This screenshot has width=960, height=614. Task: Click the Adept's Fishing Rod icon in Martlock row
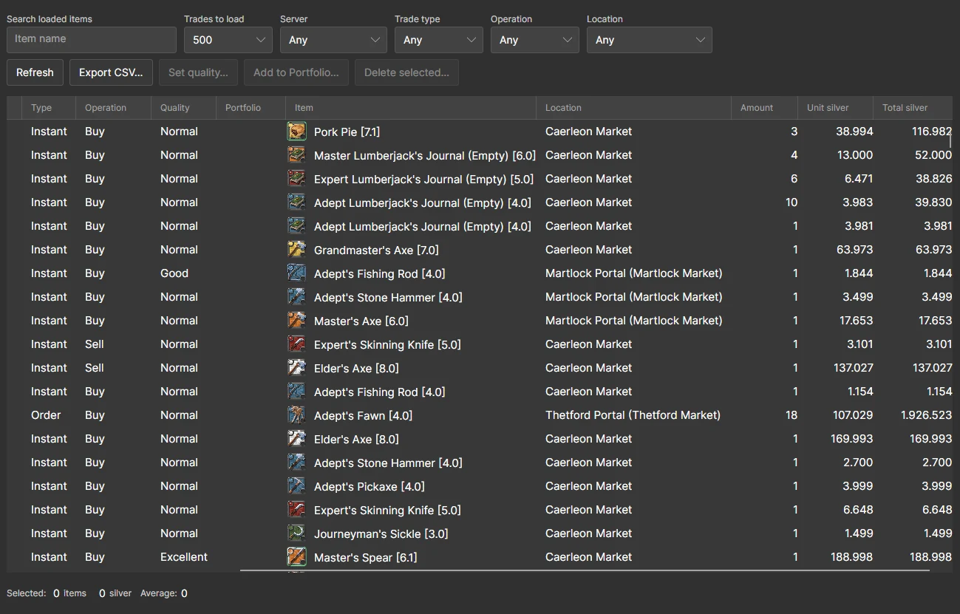click(x=296, y=273)
